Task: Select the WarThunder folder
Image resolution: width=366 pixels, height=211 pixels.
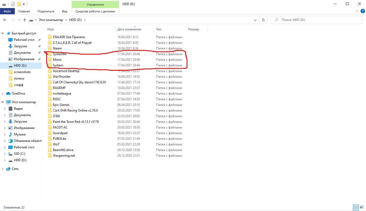Action: (62, 77)
